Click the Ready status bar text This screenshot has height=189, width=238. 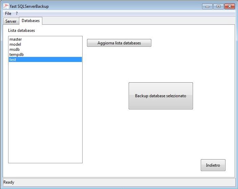click(x=9, y=182)
